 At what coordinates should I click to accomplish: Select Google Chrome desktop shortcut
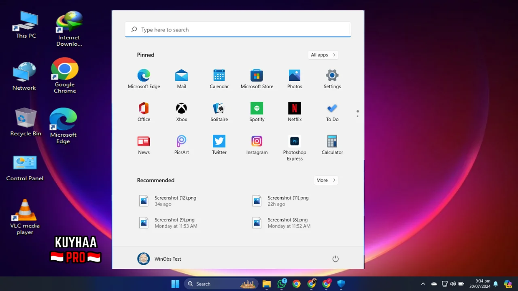pyautogui.click(x=65, y=76)
